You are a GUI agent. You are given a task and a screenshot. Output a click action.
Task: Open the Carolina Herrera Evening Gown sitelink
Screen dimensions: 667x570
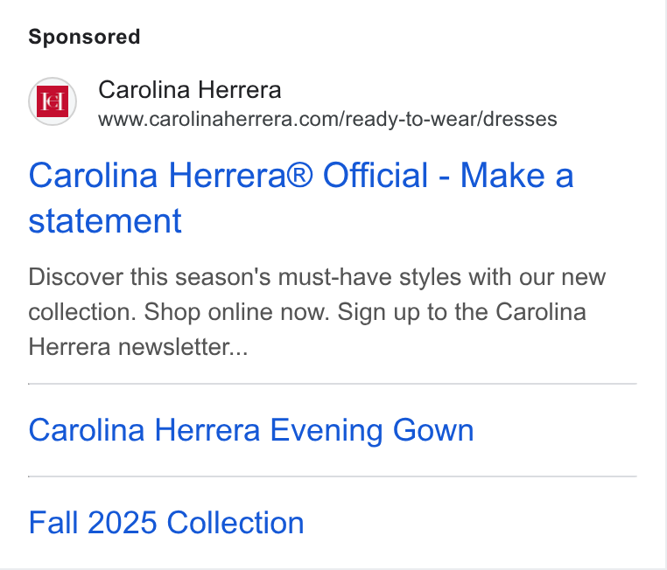[x=251, y=430]
